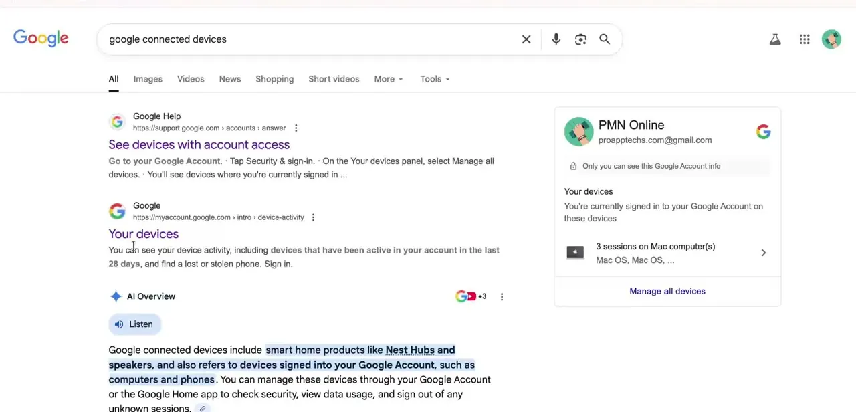Click the proapptechs@gmail.com email text
Viewport: 856px width, 412px height.
tap(655, 140)
